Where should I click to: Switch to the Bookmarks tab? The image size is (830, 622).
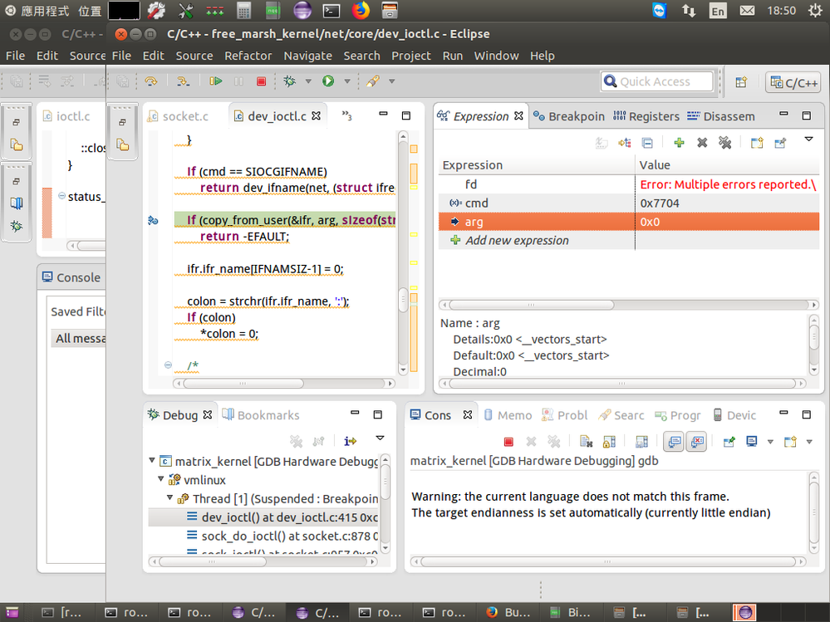[x=261, y=415]
